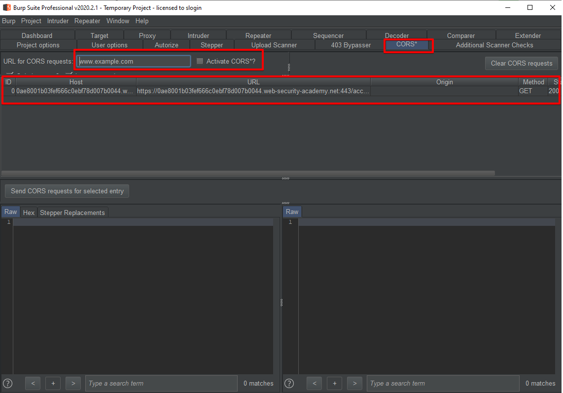
Task: Open the Project menu
Action: [31, 21]
